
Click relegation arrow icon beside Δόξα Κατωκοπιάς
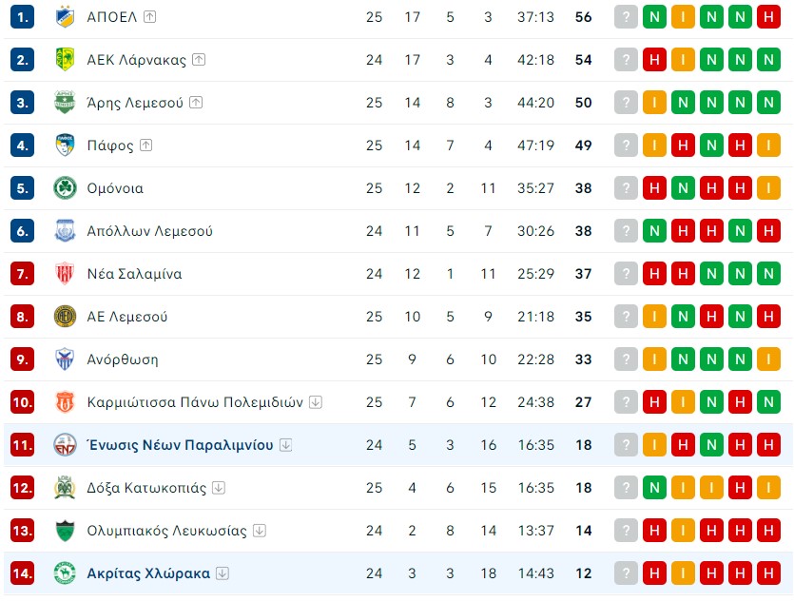219,488
